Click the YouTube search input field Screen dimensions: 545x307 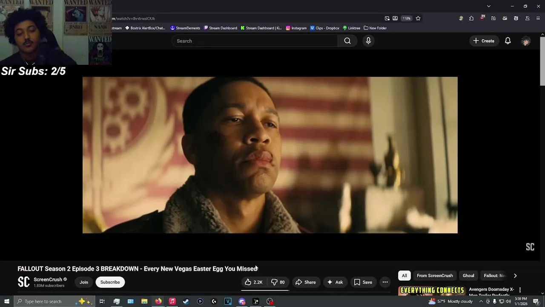(x=255, y=41)
